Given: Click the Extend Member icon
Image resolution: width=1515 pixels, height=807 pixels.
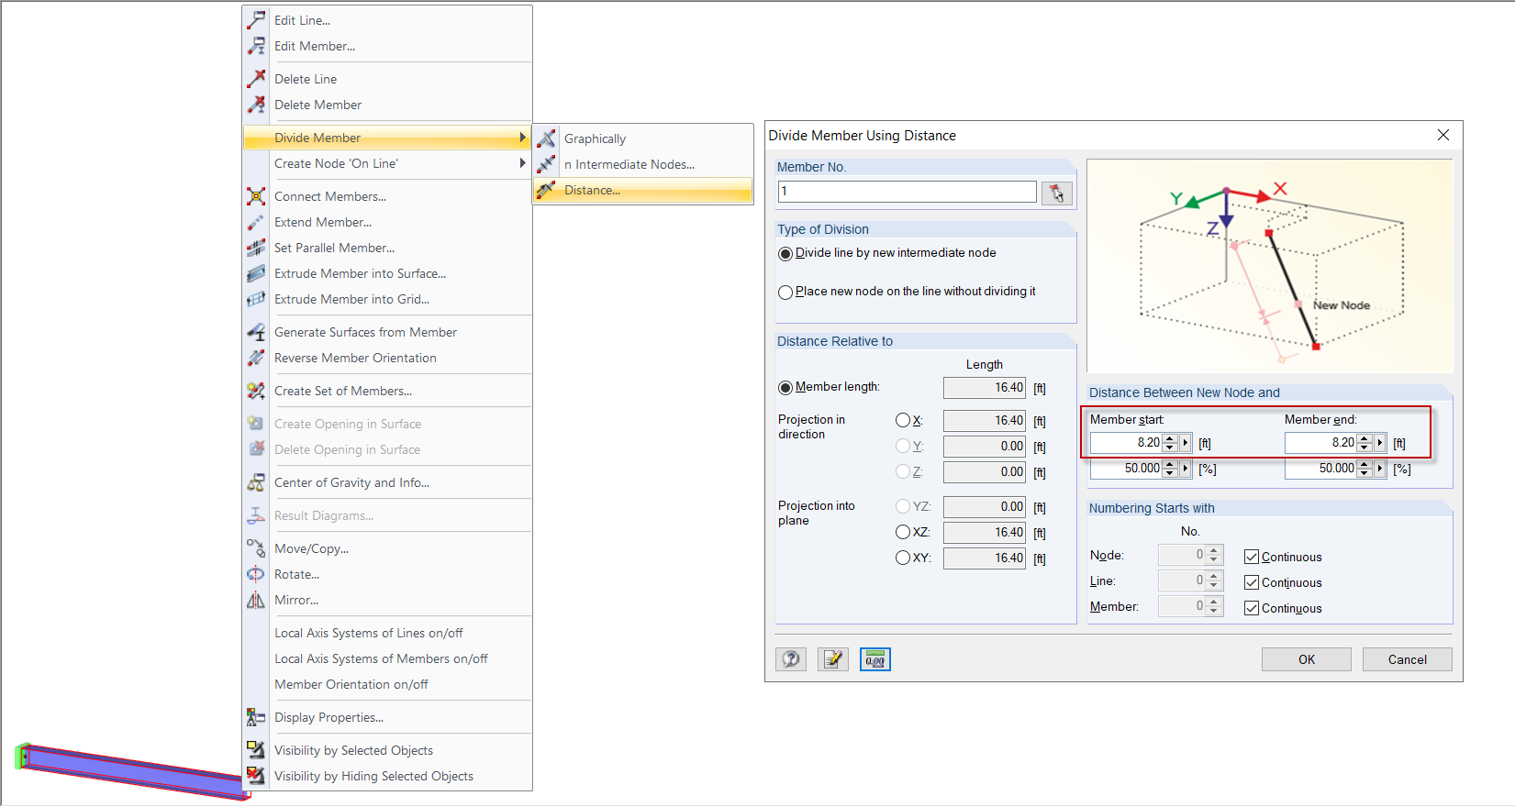Looking at the screenshot, I should click(256, 222).
